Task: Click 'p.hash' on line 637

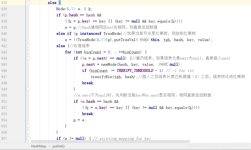Action: [x=71, y=15]
